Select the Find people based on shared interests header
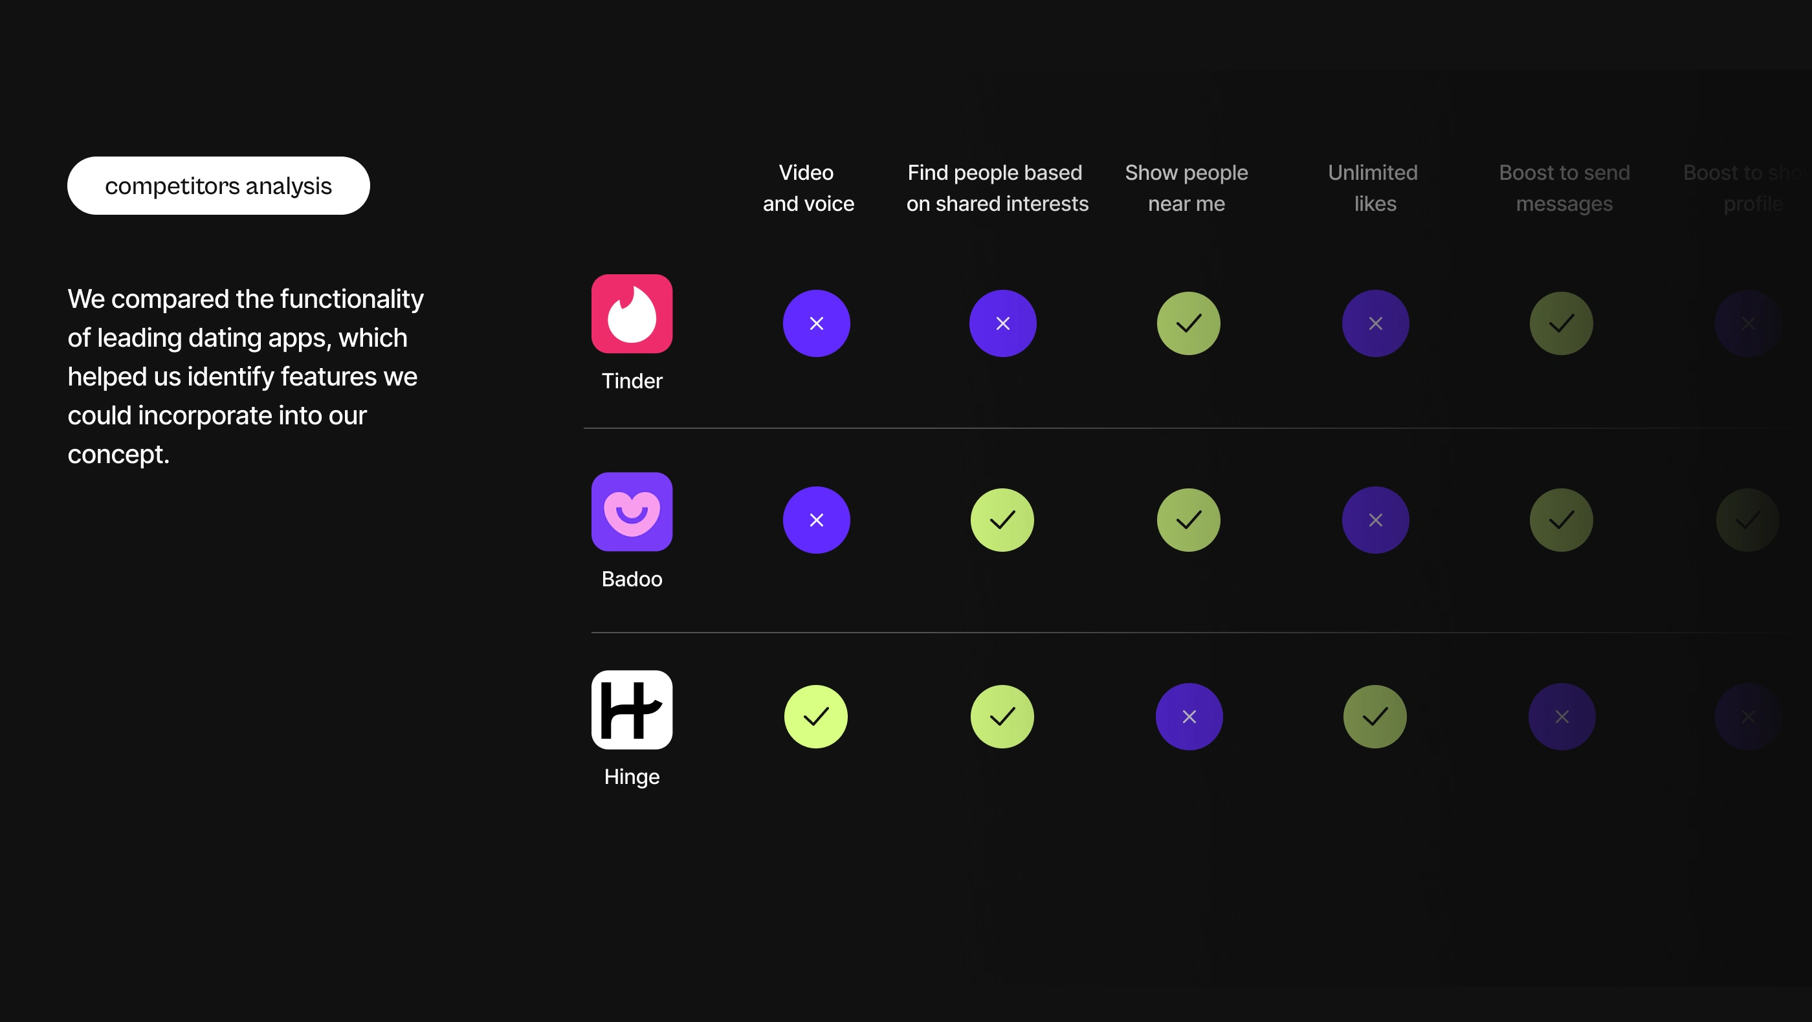This screenshot has width=1812, height=1022. click(997, 188)
